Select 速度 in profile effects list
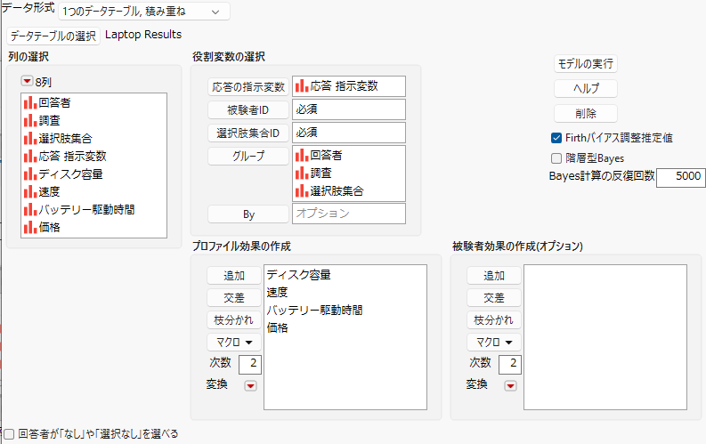 click(278, 293)
